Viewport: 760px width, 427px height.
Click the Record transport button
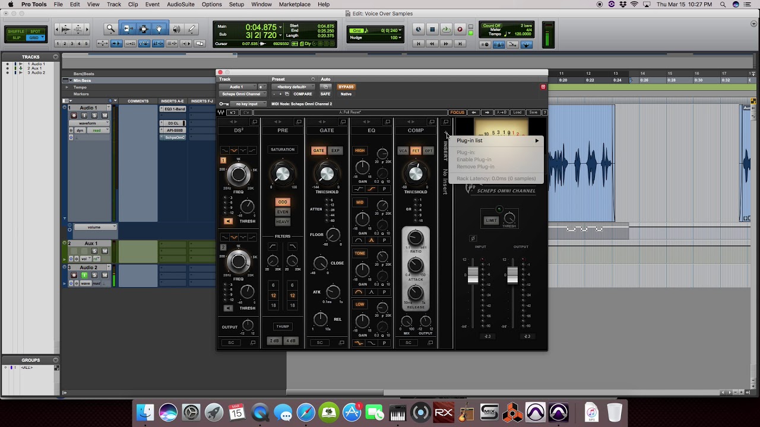point(460,29)
